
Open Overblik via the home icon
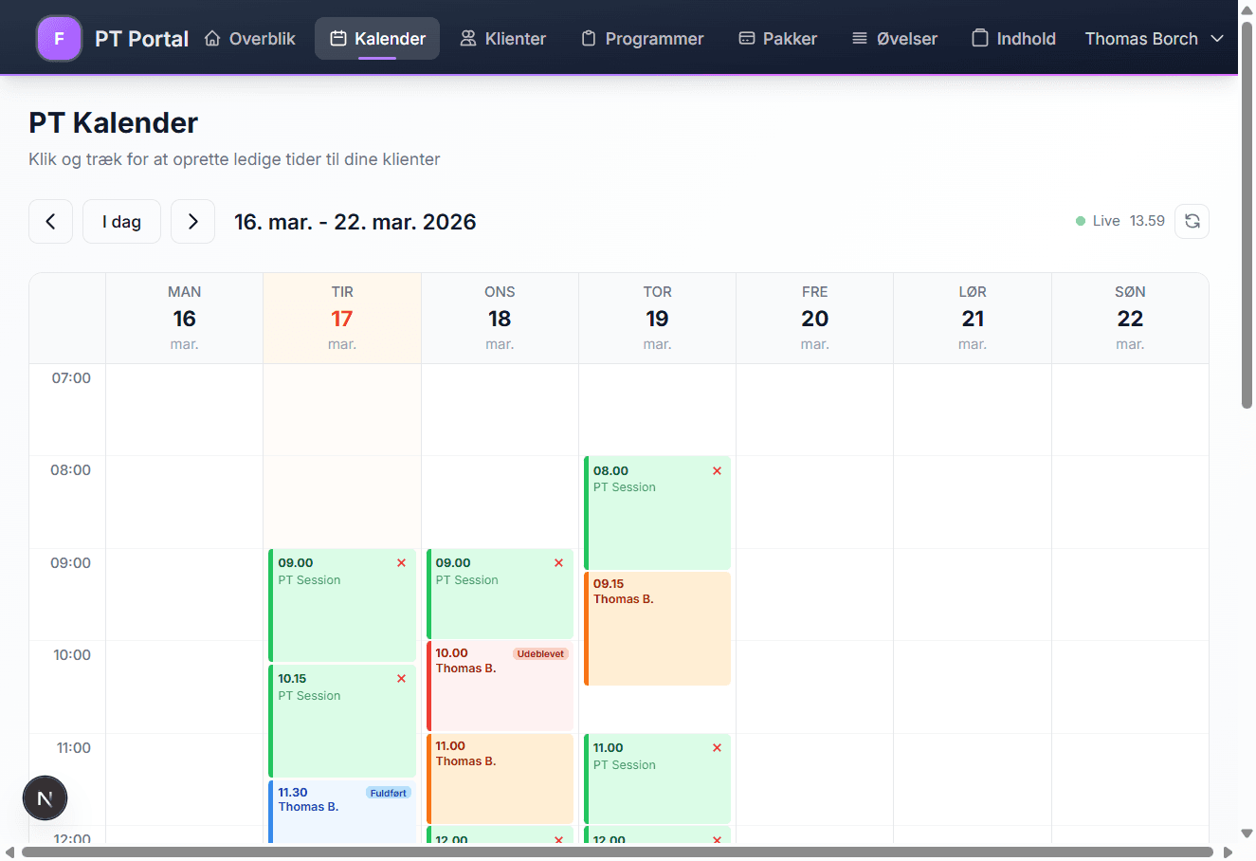point(213,38)
